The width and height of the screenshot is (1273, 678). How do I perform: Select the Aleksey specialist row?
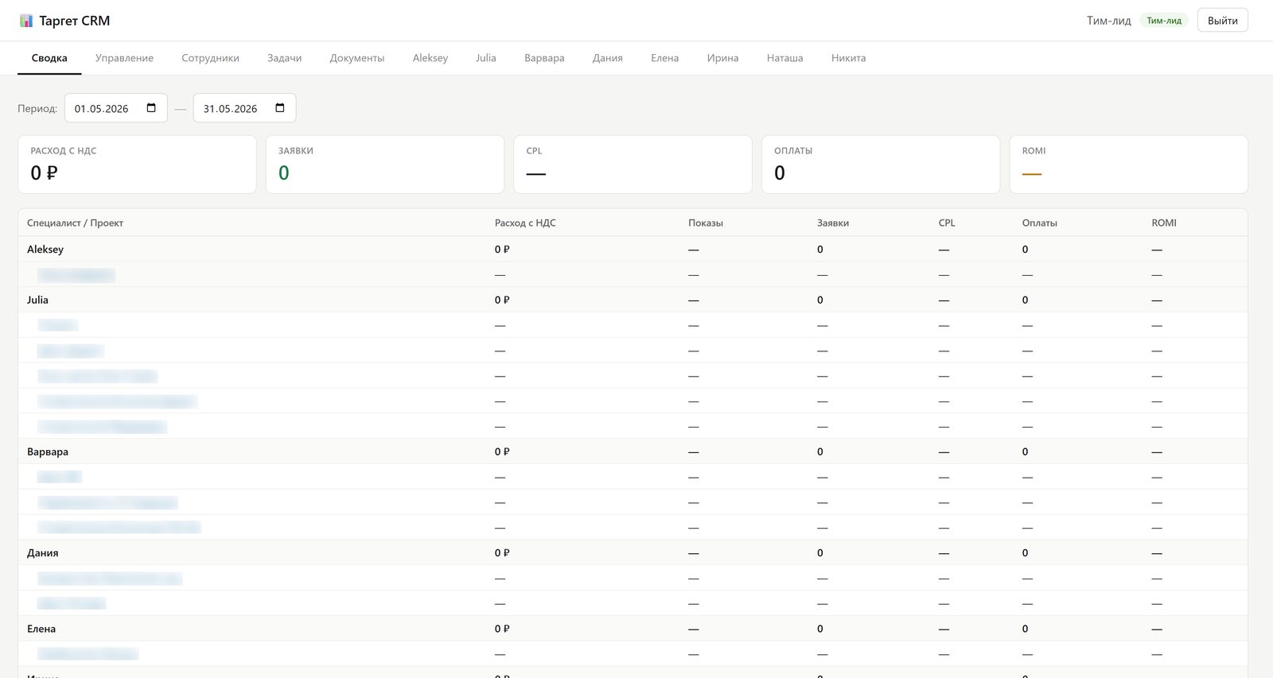point(633,249)
